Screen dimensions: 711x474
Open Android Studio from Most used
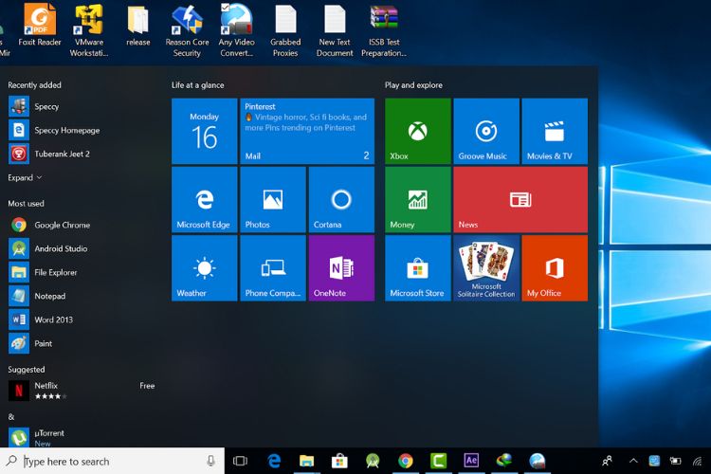coord(82,248)
